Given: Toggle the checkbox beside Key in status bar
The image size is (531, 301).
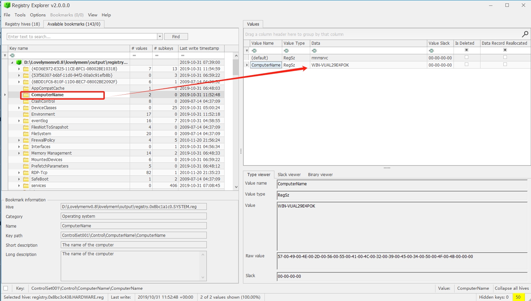Looking at the screenshot, I should click(x=5, y=288).
